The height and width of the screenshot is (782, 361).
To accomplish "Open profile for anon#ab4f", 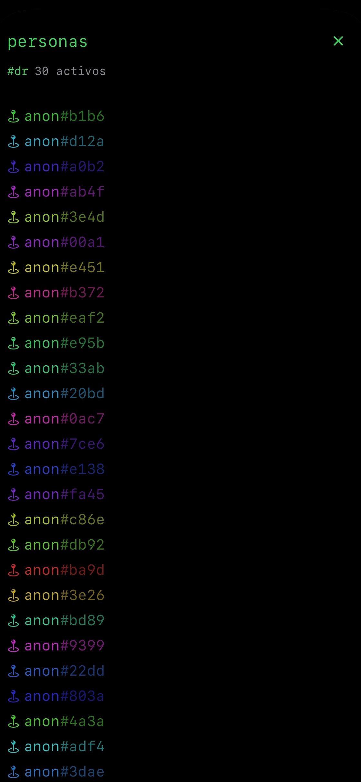I will pyautogui.click(x=64, y=192).
